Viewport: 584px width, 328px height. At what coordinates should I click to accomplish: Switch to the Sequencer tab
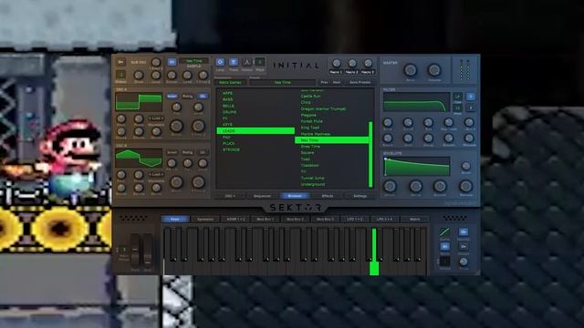pos(262,196)
